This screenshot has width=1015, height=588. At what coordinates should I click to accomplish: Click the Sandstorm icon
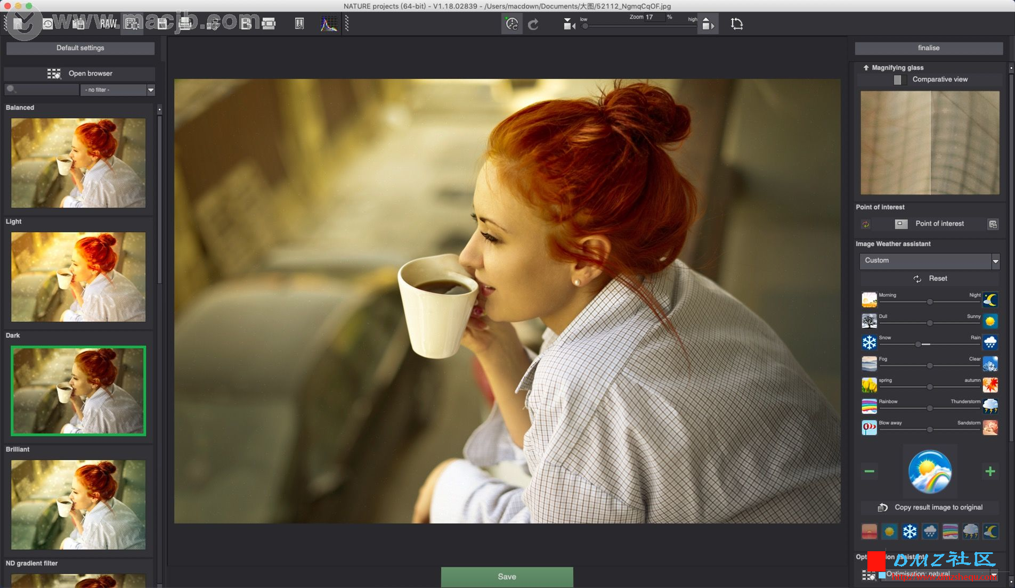click(x=990, y=427)
